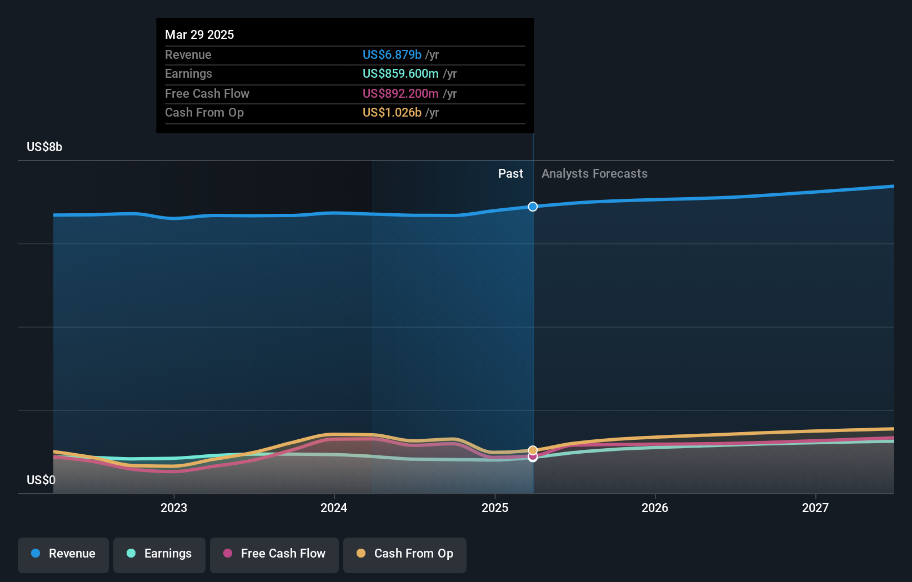Toggle the Cash From Op legend button
This screenshot has width=912, height=582.
pos(405,555)
